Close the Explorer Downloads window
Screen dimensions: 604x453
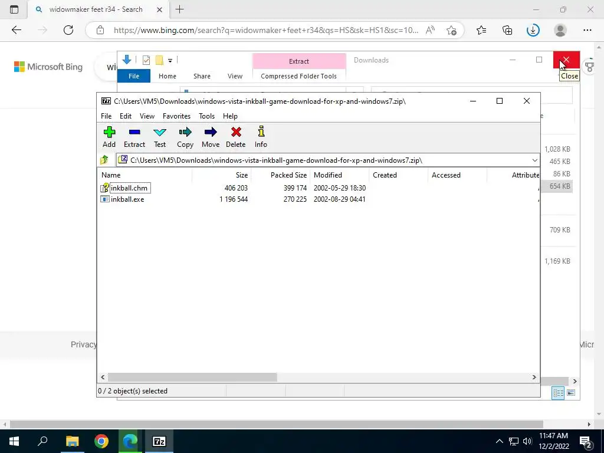[566, 60]
